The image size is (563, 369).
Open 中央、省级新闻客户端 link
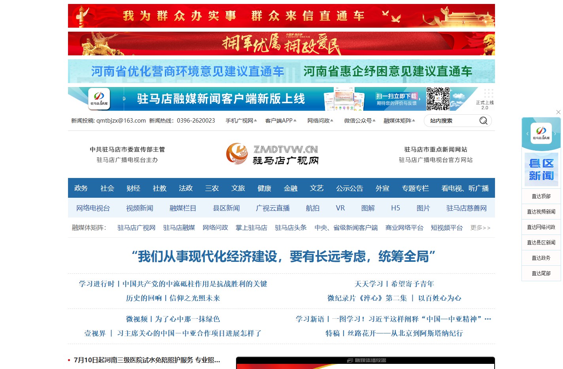[x=346, y=228]
